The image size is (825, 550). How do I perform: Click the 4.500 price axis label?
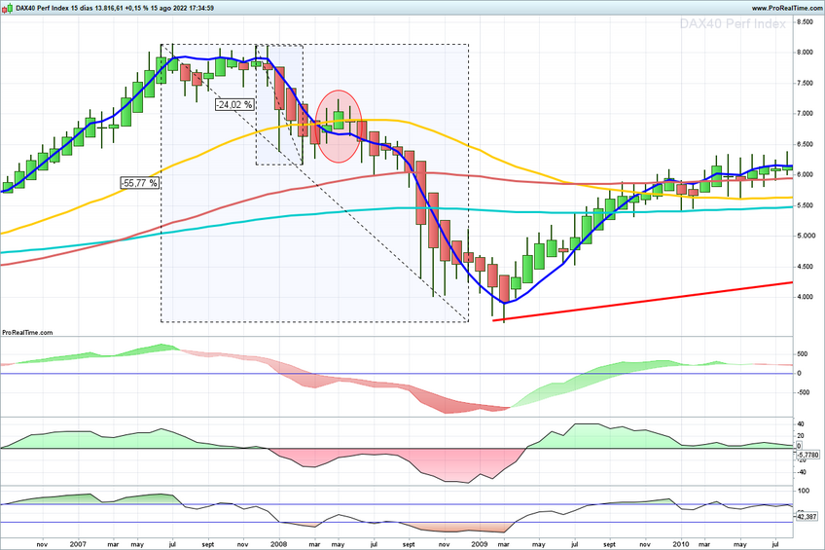tap(805, 267)
